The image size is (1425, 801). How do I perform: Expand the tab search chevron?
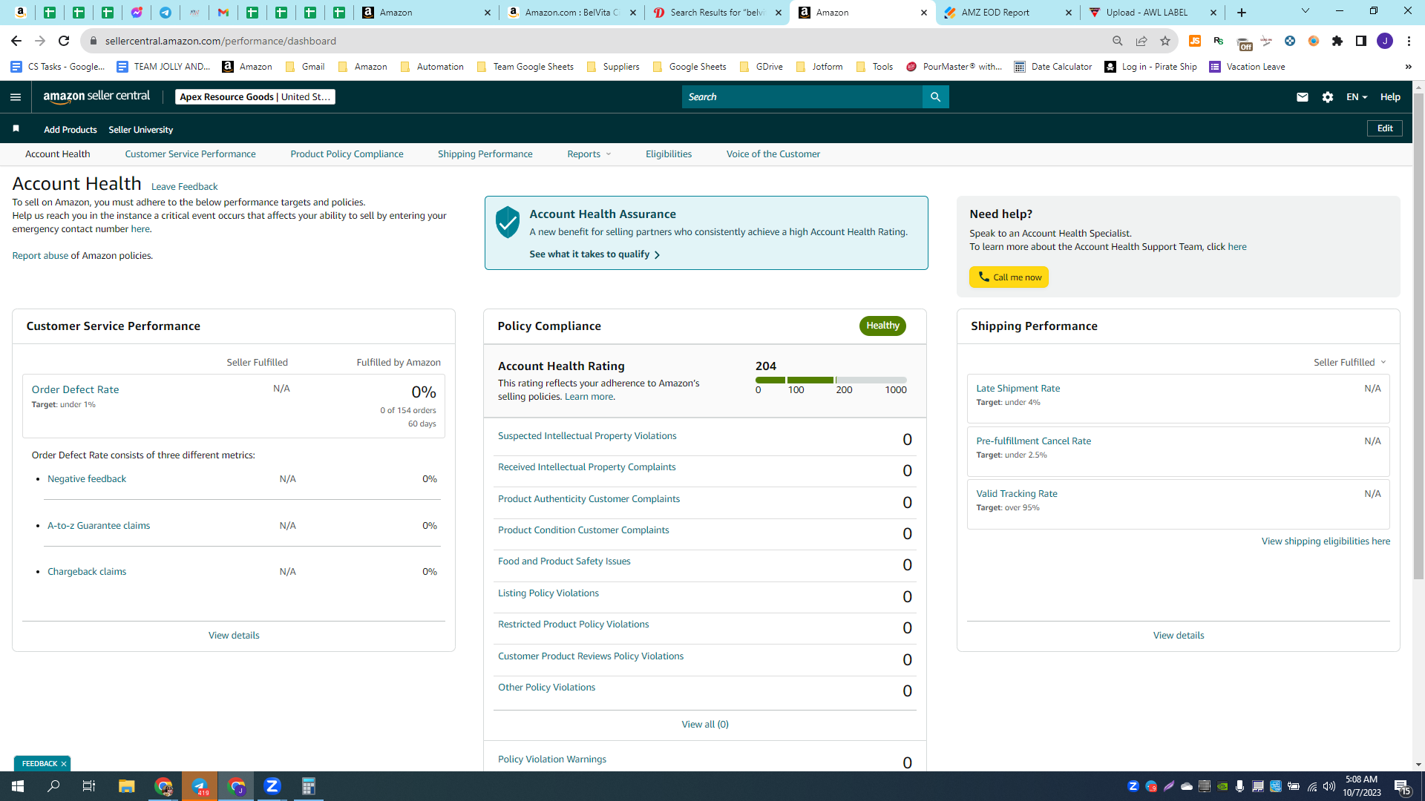coord(1306,11)
